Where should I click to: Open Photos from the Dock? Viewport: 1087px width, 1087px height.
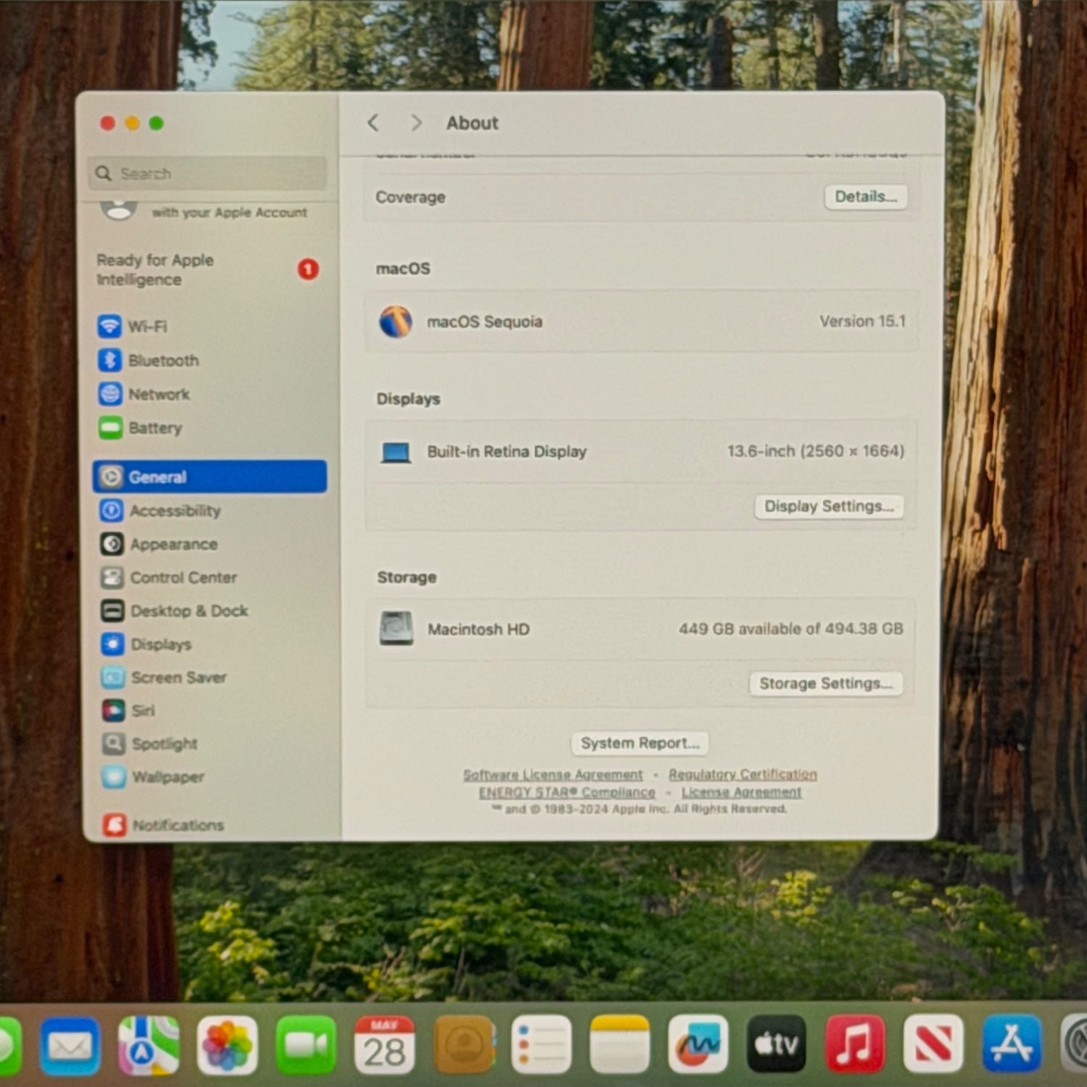[228, 1046]
